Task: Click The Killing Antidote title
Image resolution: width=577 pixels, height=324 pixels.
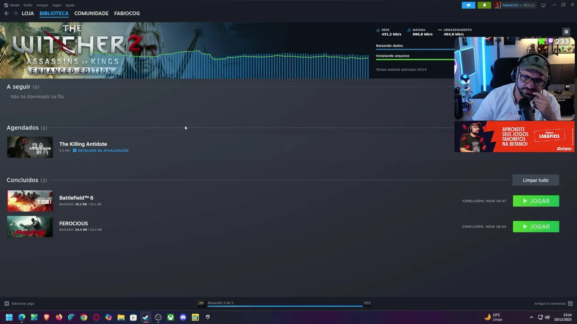Action: point(83,144)
